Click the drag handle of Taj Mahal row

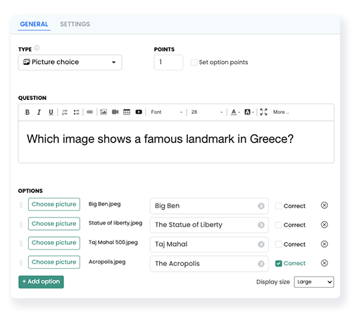coord(21,243)
